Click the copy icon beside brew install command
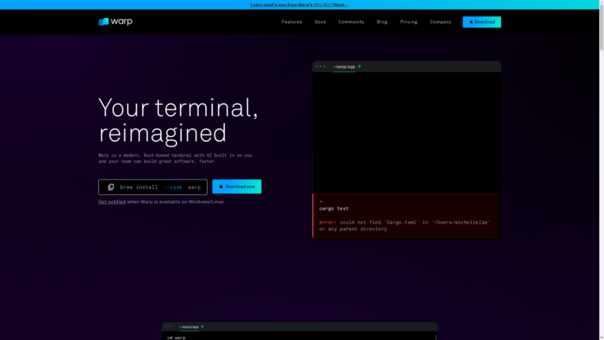 coord(111,187)
